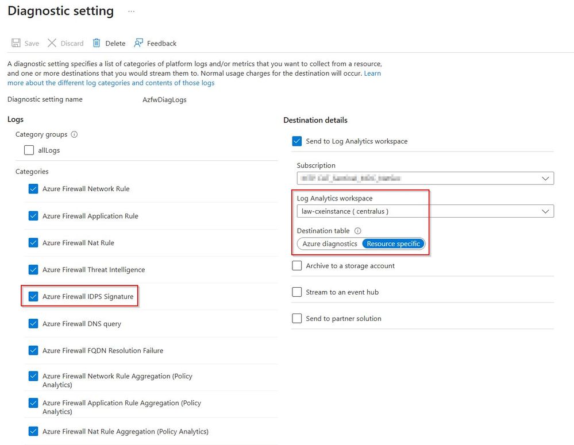Click the Feedback person icon
The image size is (574, 445).
(x=138, y=43)
